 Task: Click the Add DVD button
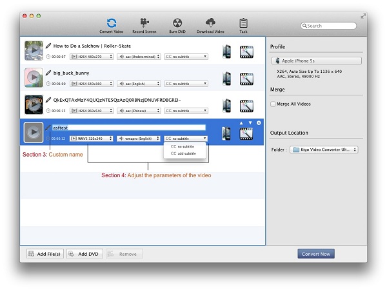tap(84, 254)
